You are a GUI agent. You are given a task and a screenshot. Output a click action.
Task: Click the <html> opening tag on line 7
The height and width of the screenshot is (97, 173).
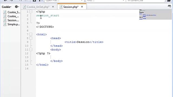click(41, 34)
